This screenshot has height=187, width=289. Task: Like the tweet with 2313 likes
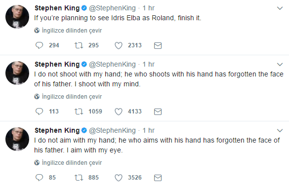pos(119,45)
